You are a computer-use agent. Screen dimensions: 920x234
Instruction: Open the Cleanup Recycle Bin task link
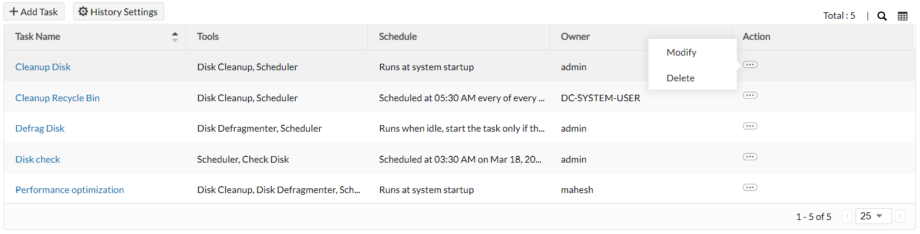click(58, 98)
